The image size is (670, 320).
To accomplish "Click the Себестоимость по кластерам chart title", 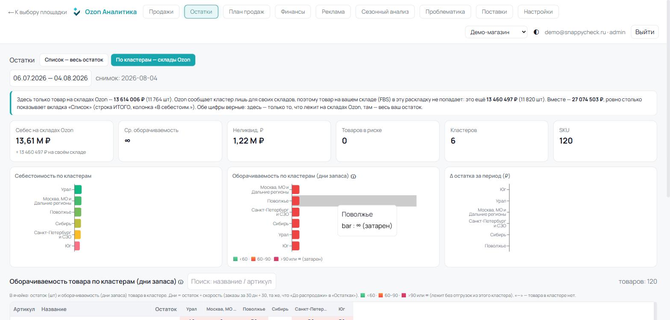I will pyautogui.click(x=53, y=176).
